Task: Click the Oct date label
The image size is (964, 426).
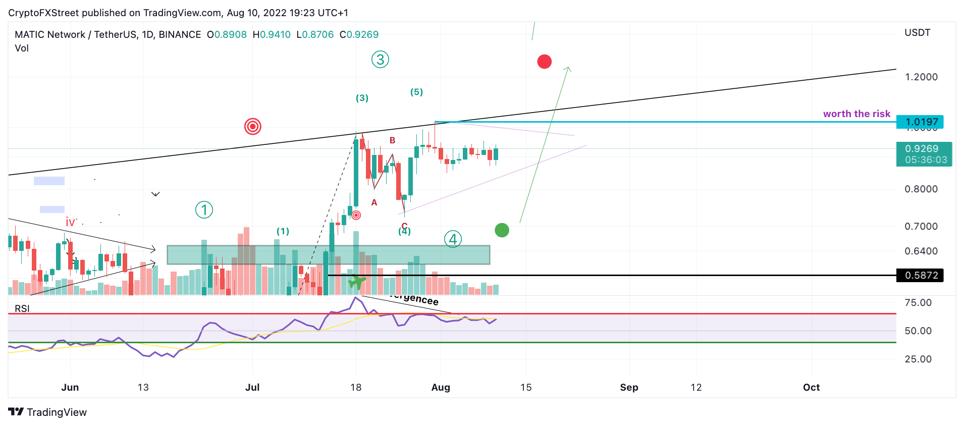Action: point(811,387)
